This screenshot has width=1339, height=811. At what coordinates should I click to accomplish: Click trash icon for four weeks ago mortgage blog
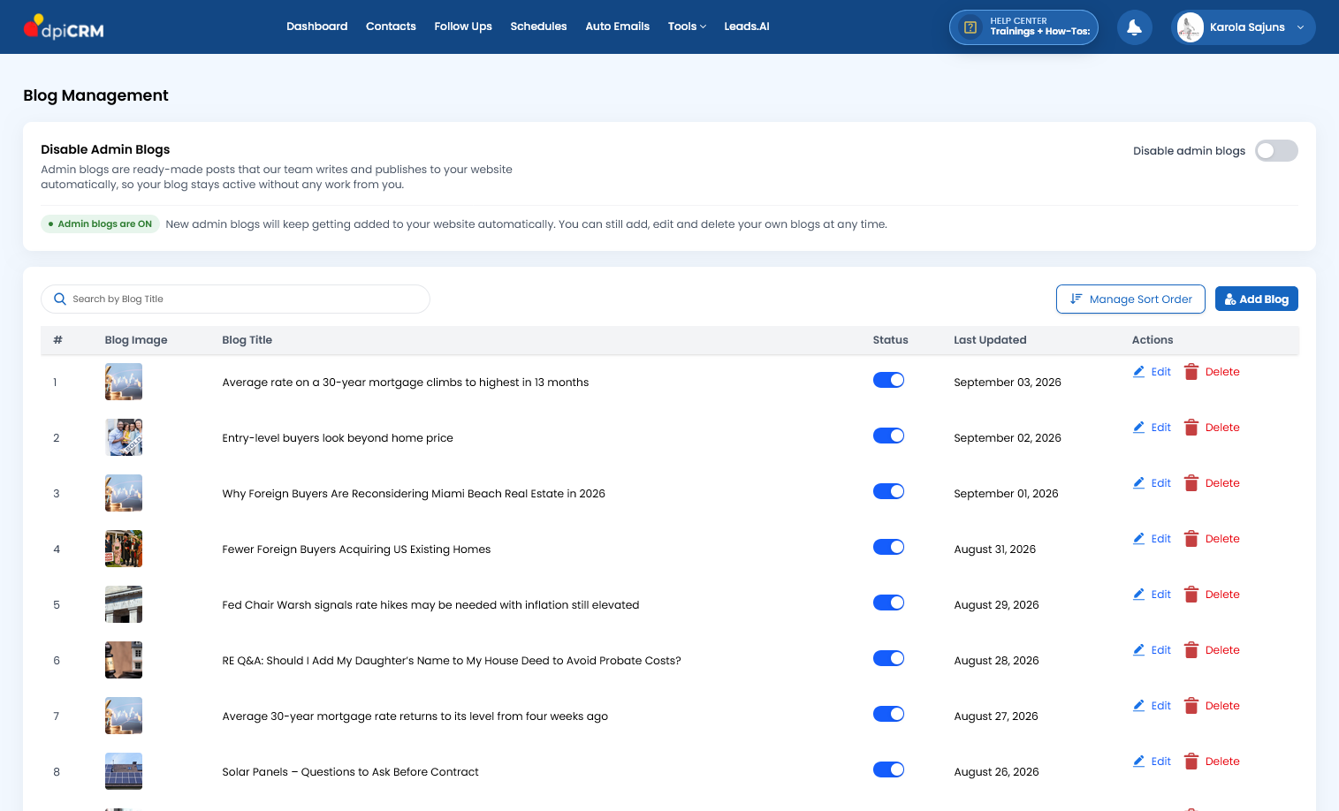pos(1191,706)
